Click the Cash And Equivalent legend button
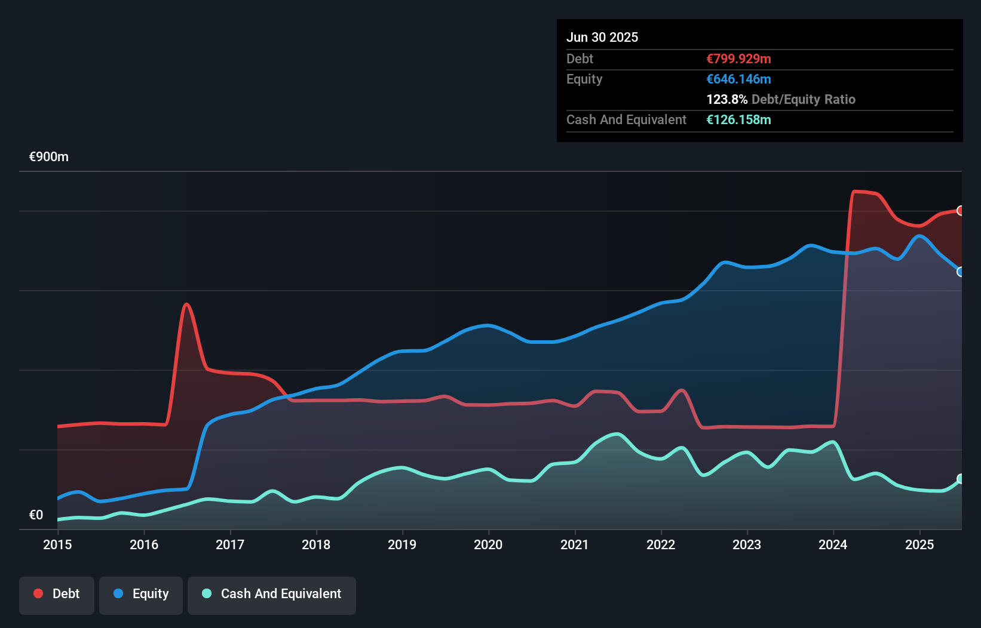This screenshot has height=628, width=981. 271,594
